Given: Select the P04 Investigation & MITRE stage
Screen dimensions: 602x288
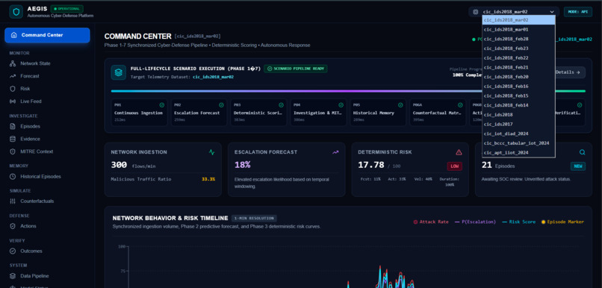Looking at the screenshot, I should [319, 113].
